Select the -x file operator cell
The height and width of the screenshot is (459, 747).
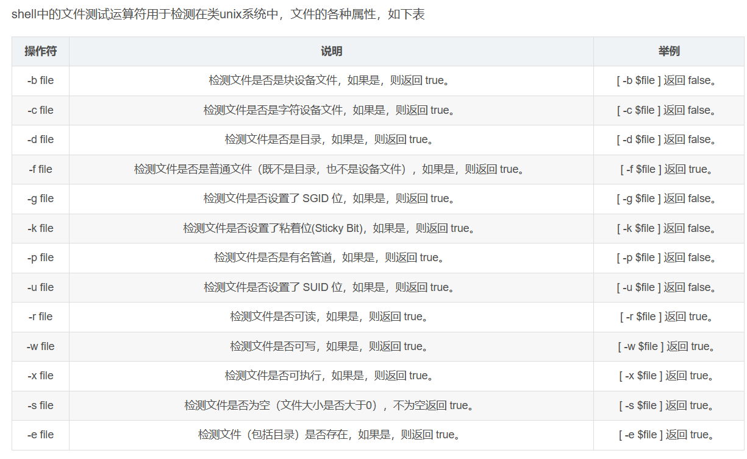pyautogui.click(x=40, y=376)
